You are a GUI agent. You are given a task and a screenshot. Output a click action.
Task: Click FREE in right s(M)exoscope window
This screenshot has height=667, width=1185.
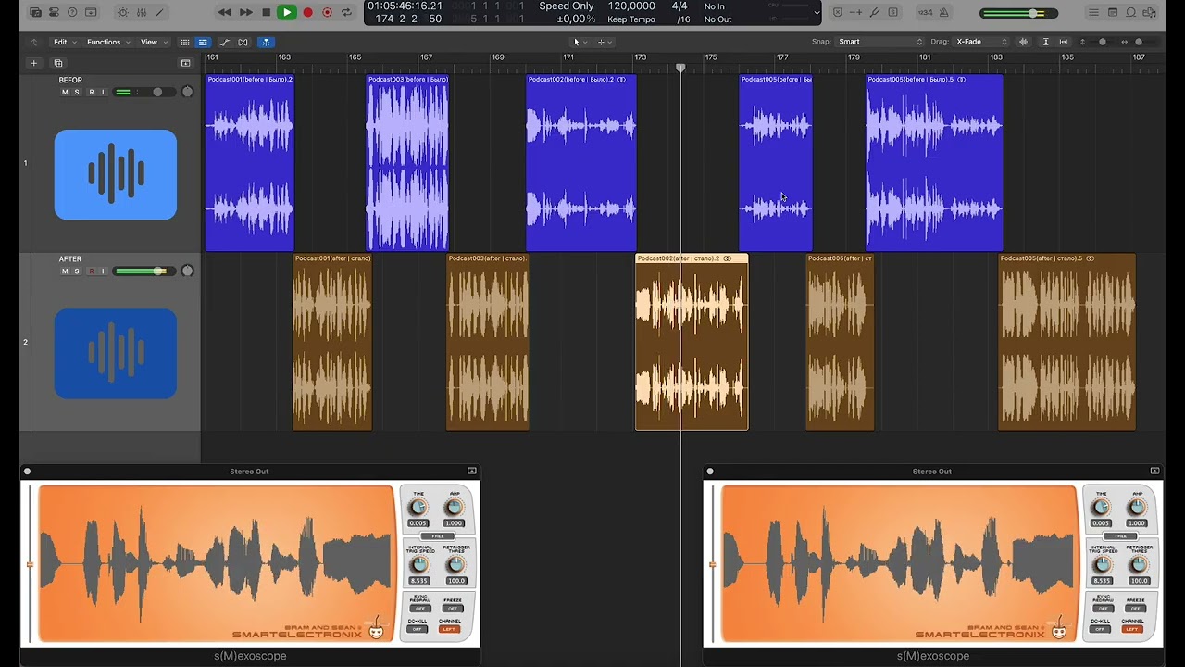pos(1121,536)
